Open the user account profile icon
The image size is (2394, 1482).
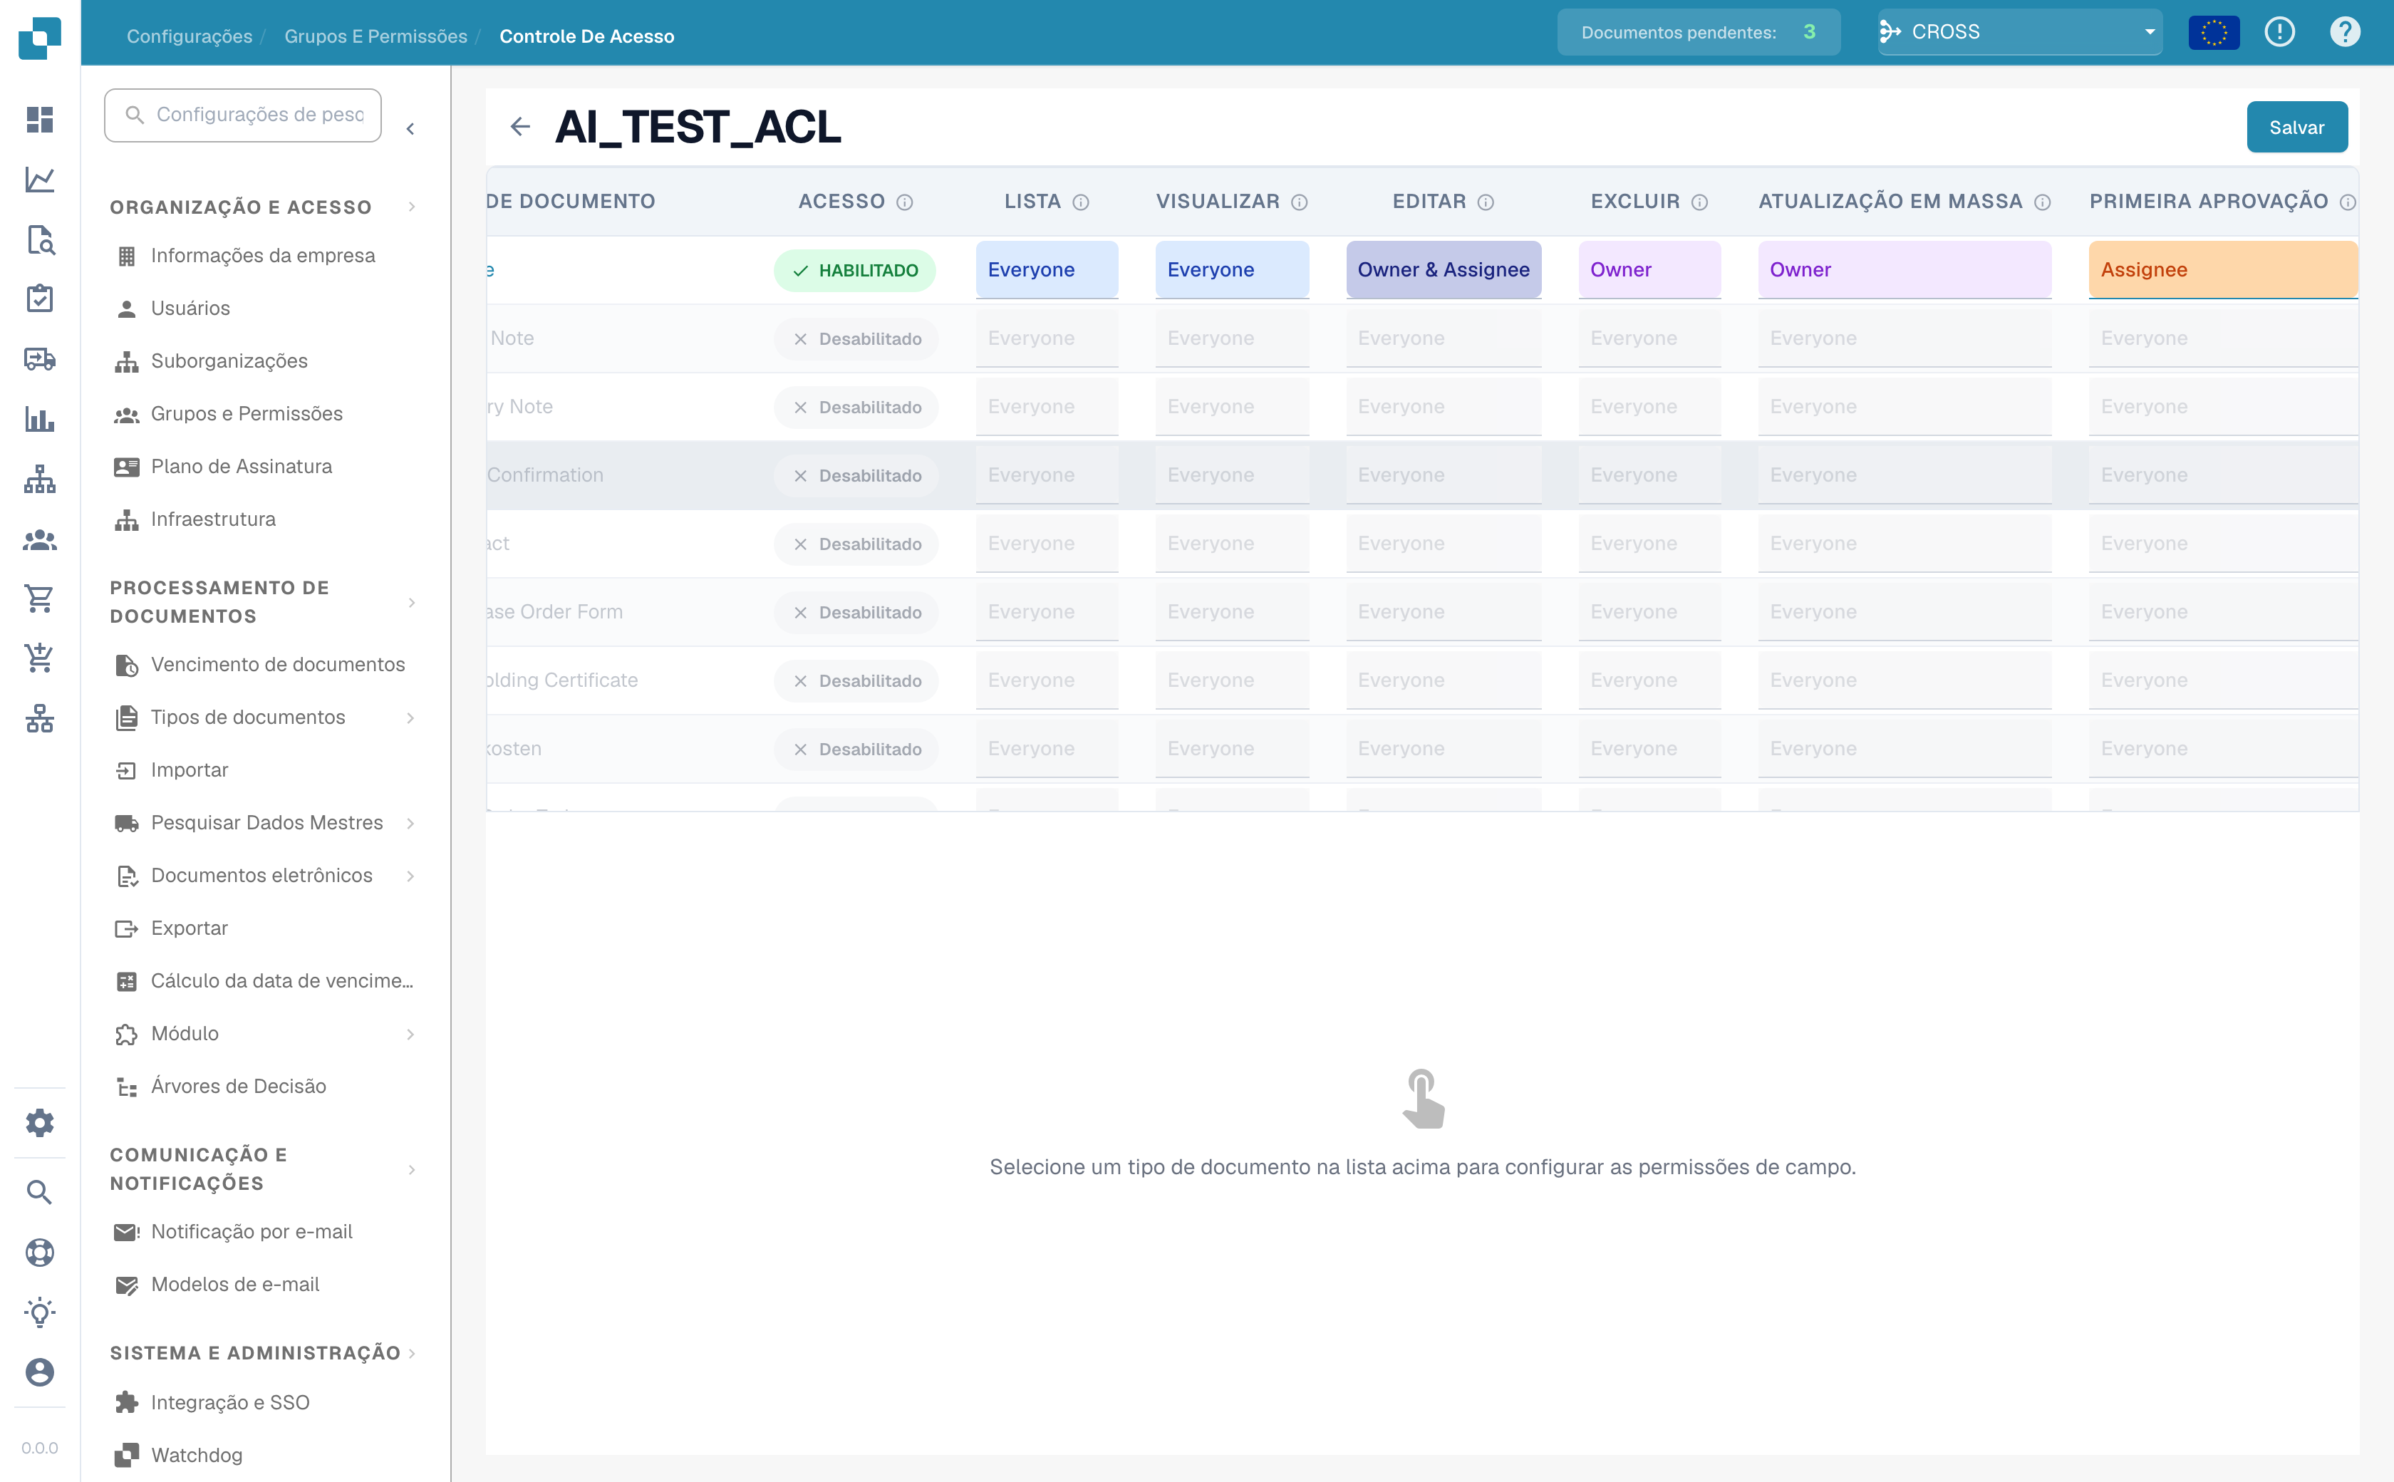(39, 1372)
